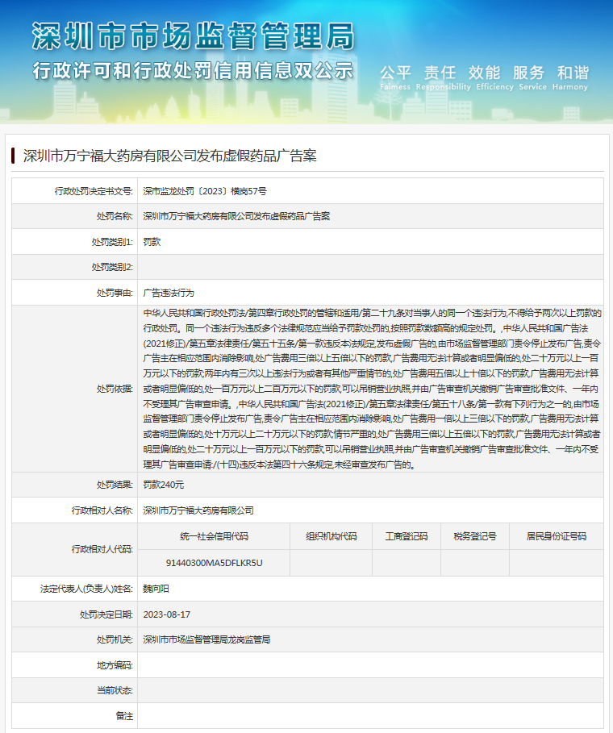The height and width of the screenshot is (733, 613).
Task: Click the 居民身份证号码 column header
Action: 557,536
